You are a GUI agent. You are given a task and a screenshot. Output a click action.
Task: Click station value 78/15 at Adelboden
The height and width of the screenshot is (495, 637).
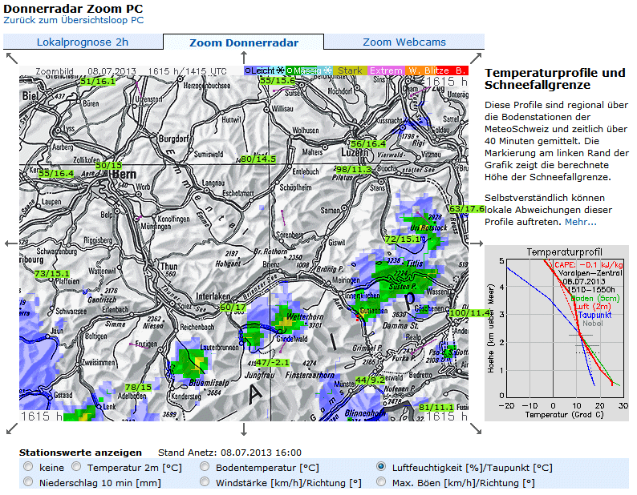tap(138, 388)
